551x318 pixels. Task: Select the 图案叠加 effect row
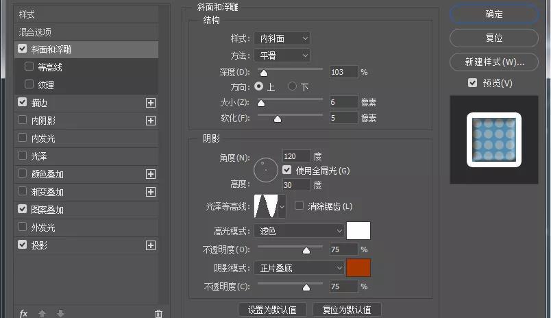point(86,210)
